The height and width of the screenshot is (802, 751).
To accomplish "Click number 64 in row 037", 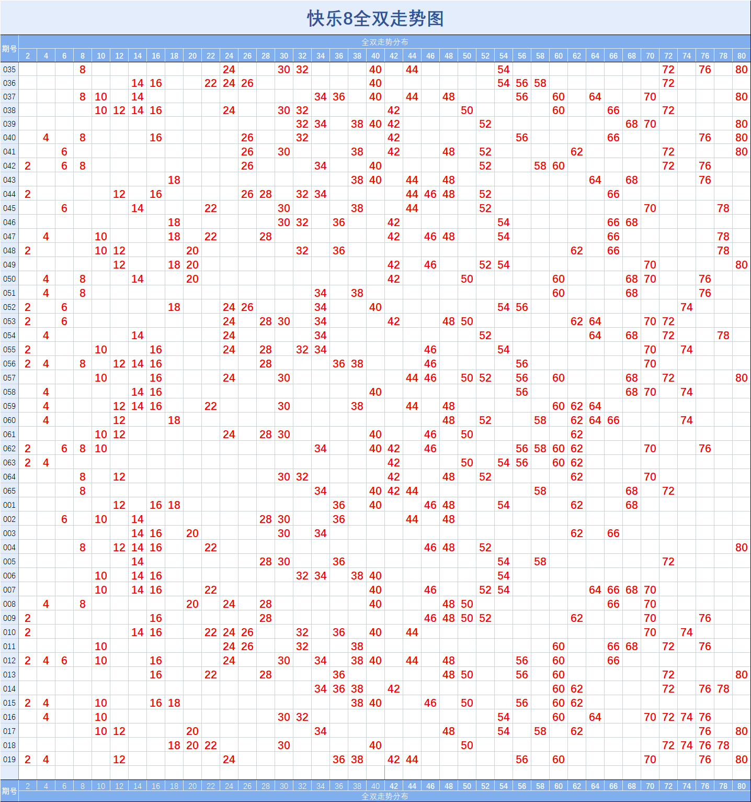I will (595, 96).
